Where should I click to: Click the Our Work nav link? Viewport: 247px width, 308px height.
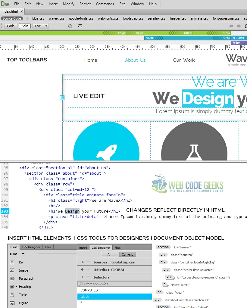coord(184,60)
